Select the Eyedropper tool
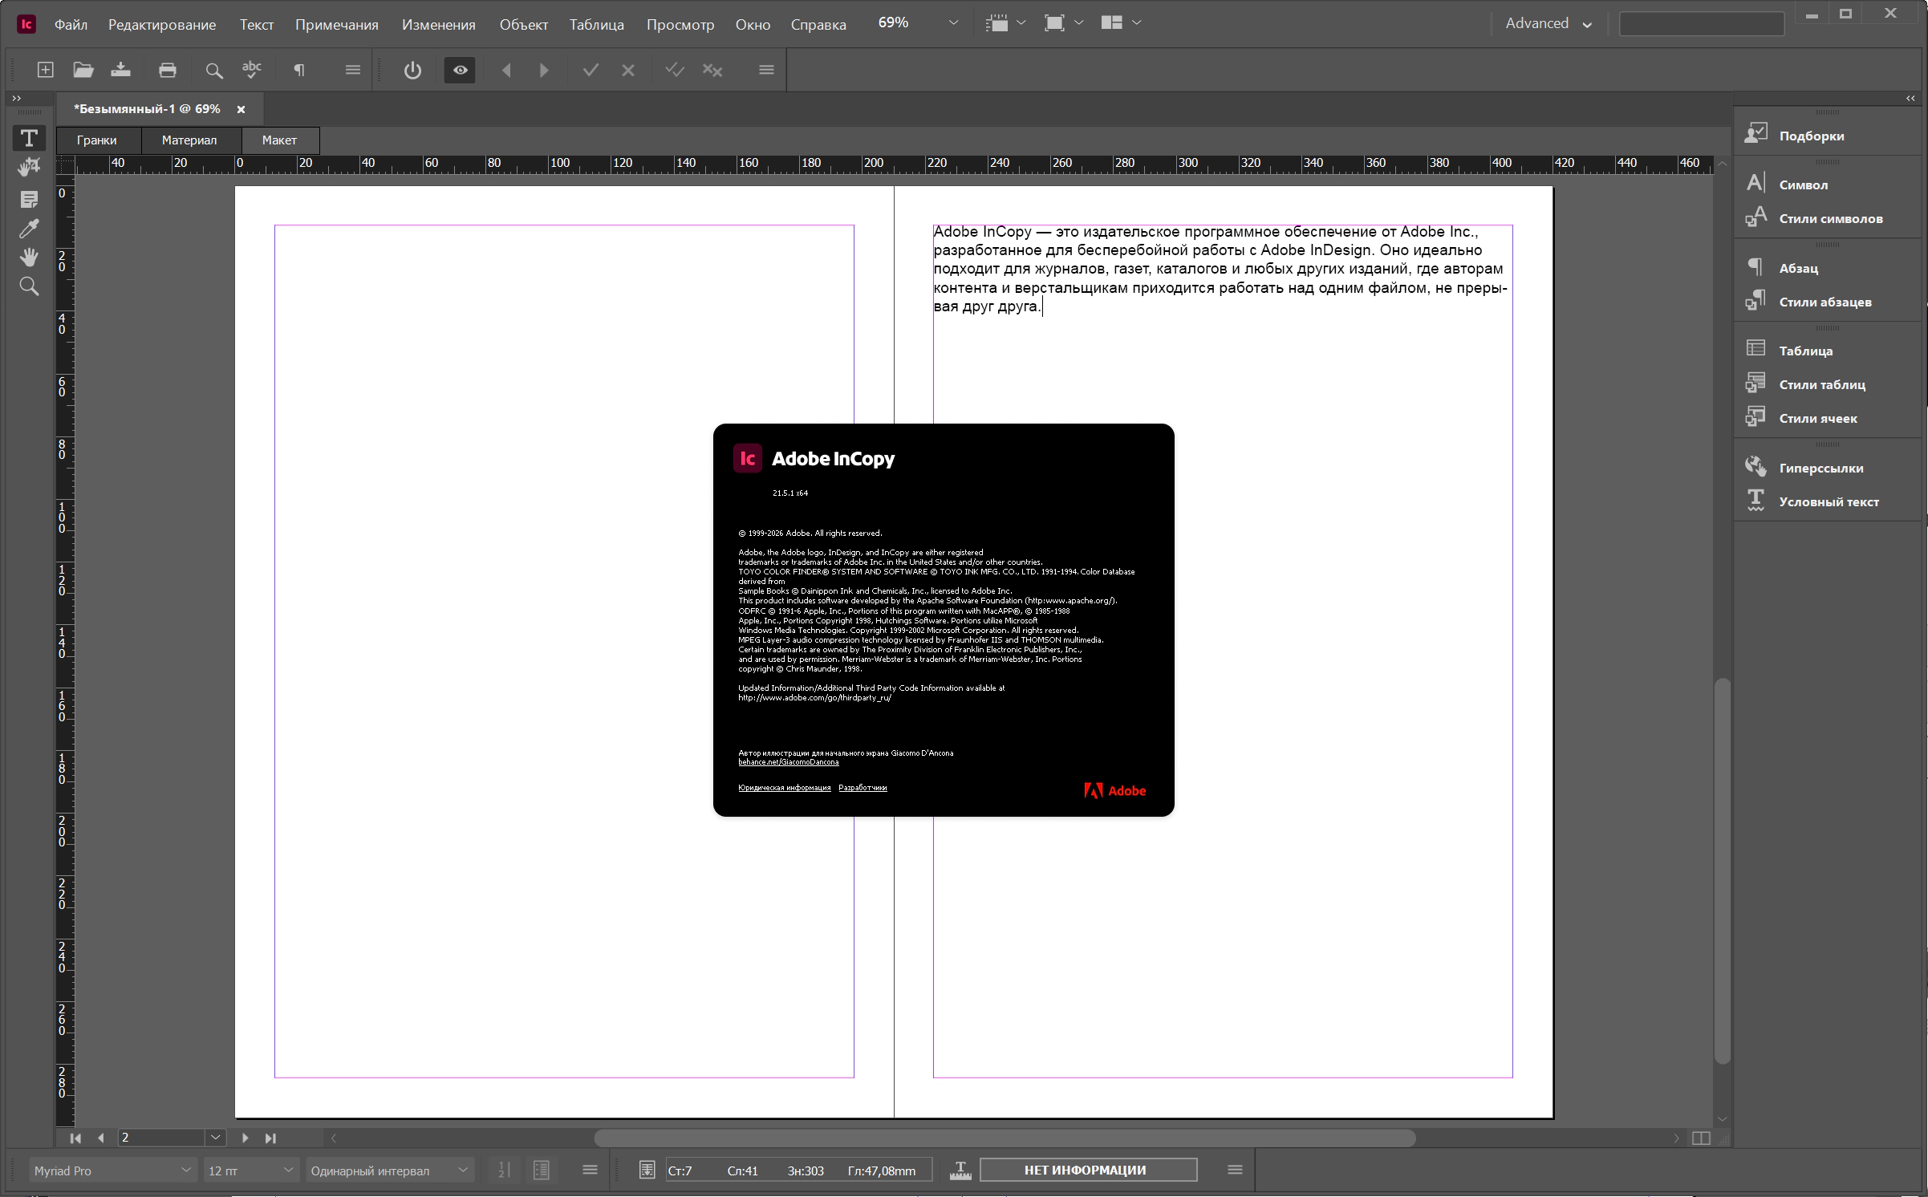 [29, 229]
